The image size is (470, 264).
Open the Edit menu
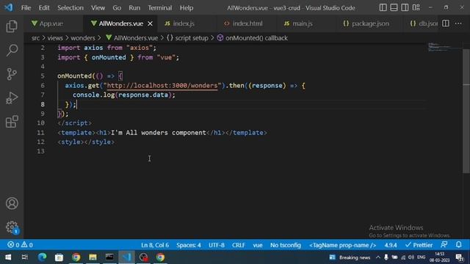(44, 8)
